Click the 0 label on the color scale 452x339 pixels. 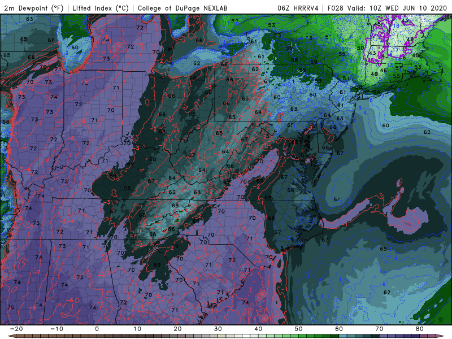tap(97, 329)
